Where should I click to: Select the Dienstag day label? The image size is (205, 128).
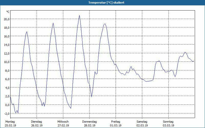(36, 122)
